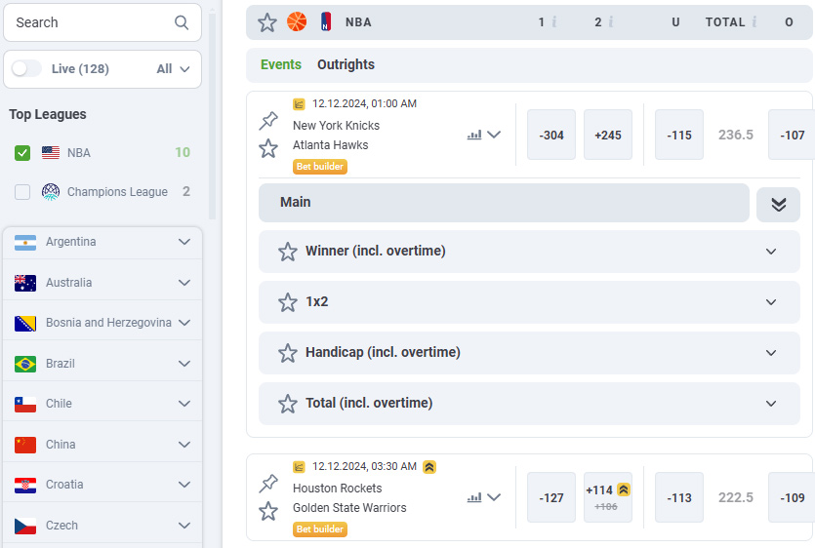Switch to the Outrights tab
815x548 pixels.
(346, 64)
